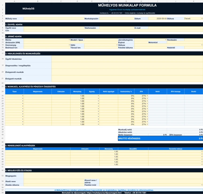
Task: Click the Motorkód input cell
Action: pyautogui.click(x=185, y=42)
